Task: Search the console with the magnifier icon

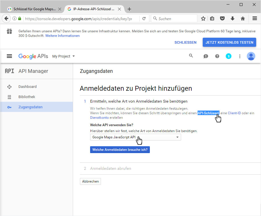Action: coord(191,56)
